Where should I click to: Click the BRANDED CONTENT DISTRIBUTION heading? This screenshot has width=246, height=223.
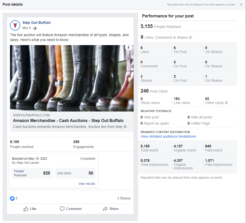pos(165,132)
